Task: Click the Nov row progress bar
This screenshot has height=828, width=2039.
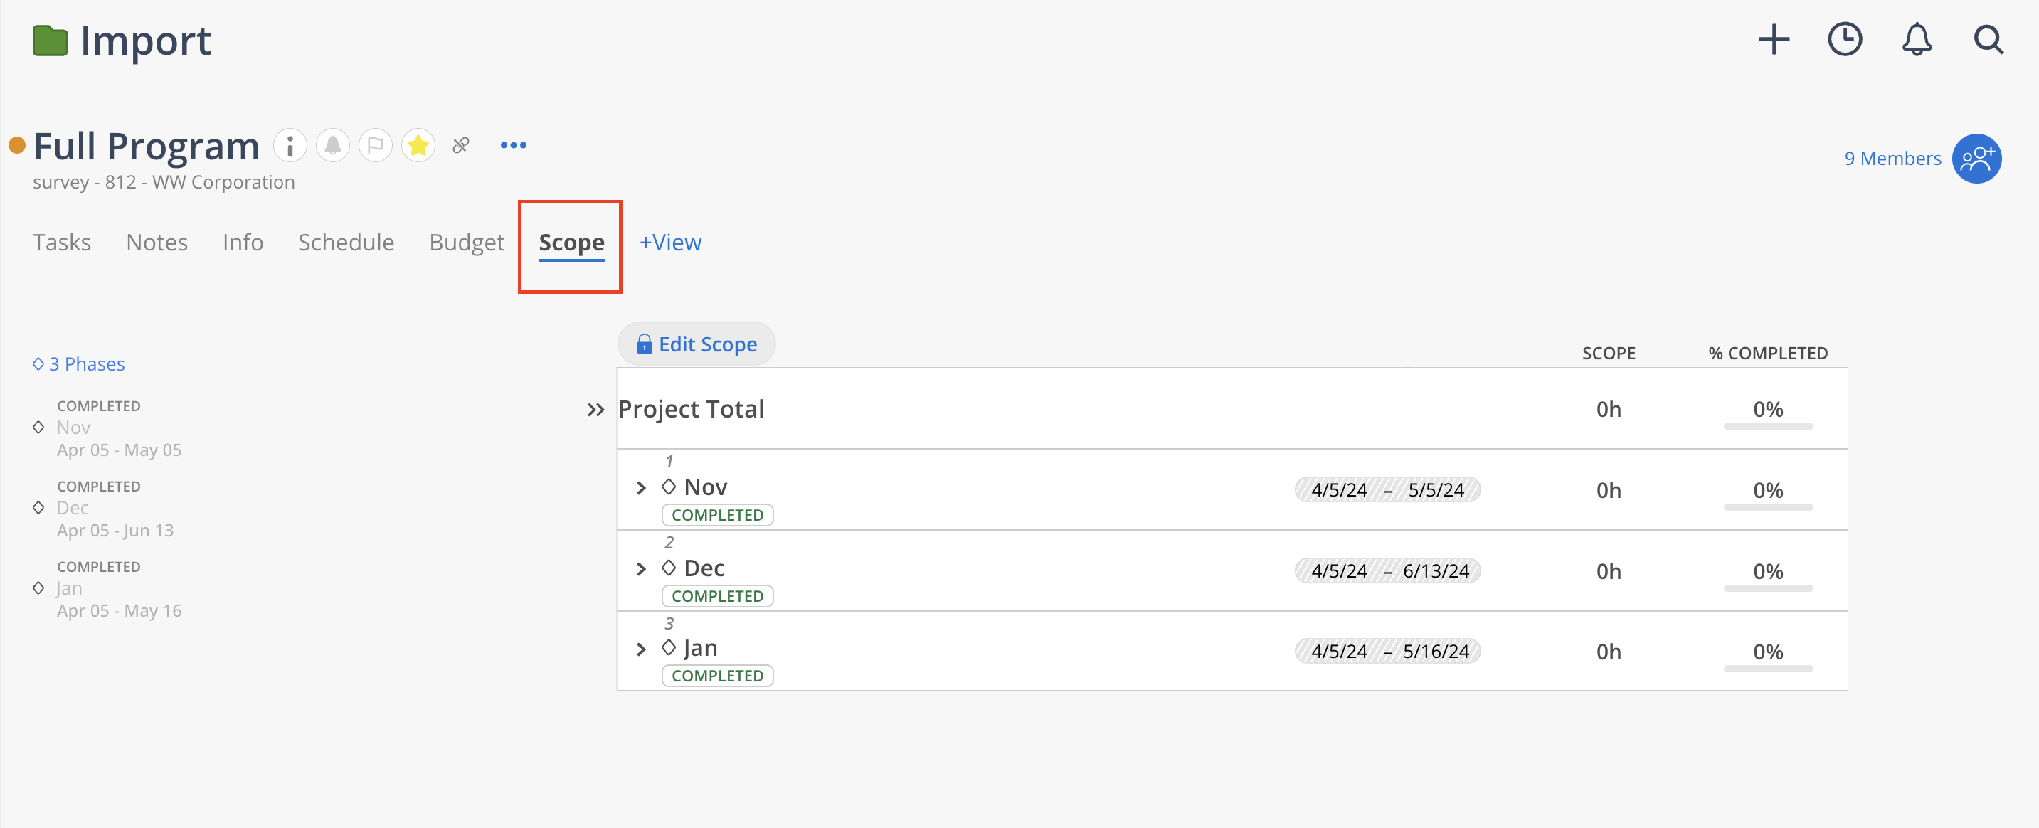Action: click(1767, 507)
